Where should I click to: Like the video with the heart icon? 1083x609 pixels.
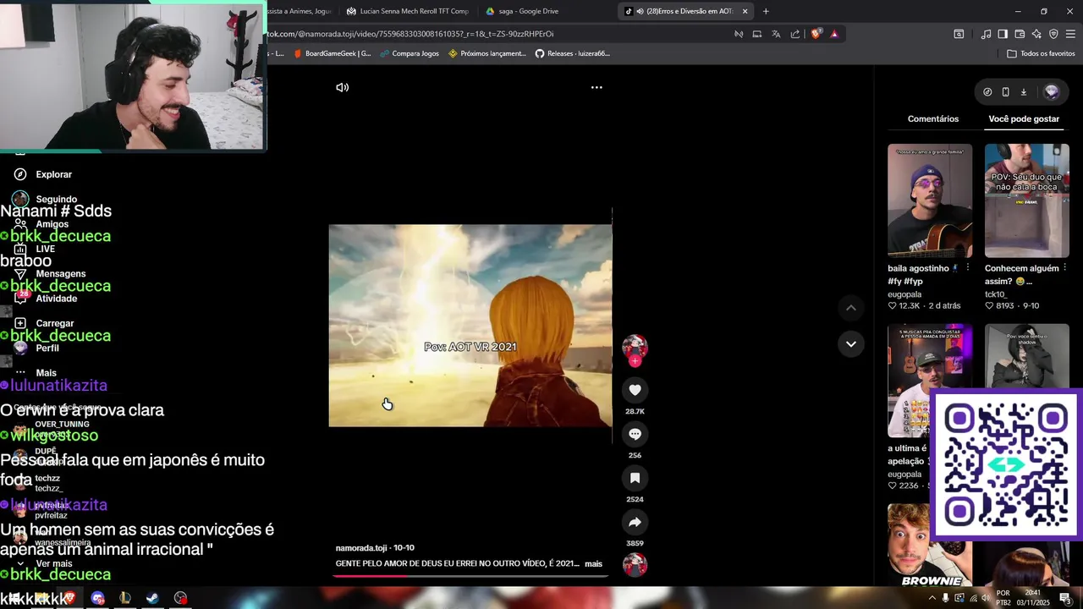click(x=635, y=390)
